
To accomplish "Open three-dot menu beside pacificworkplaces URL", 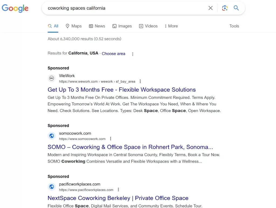I will pos(118,189).
